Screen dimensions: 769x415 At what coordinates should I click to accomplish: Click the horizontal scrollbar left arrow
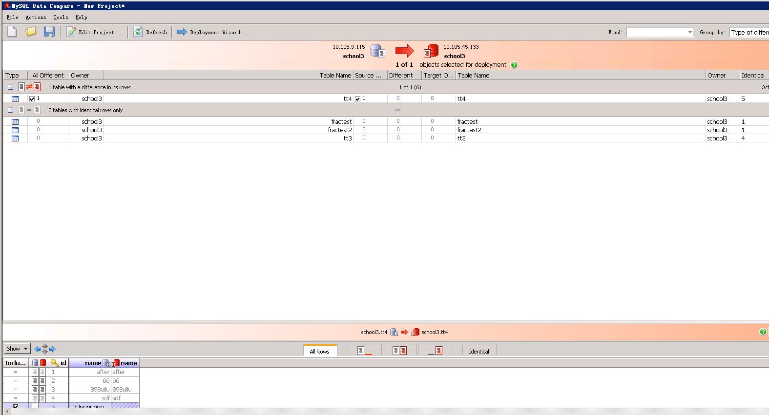[7, 412]
